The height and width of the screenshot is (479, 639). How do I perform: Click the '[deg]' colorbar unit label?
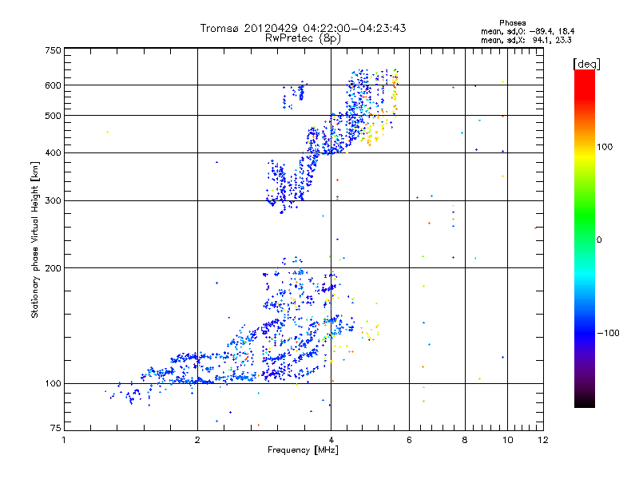pyautogui.click(x=586, y=64)
